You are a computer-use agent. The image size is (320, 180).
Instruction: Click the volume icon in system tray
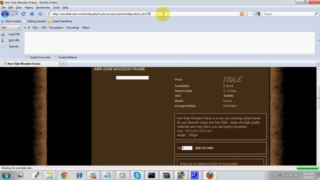[296, 175]
